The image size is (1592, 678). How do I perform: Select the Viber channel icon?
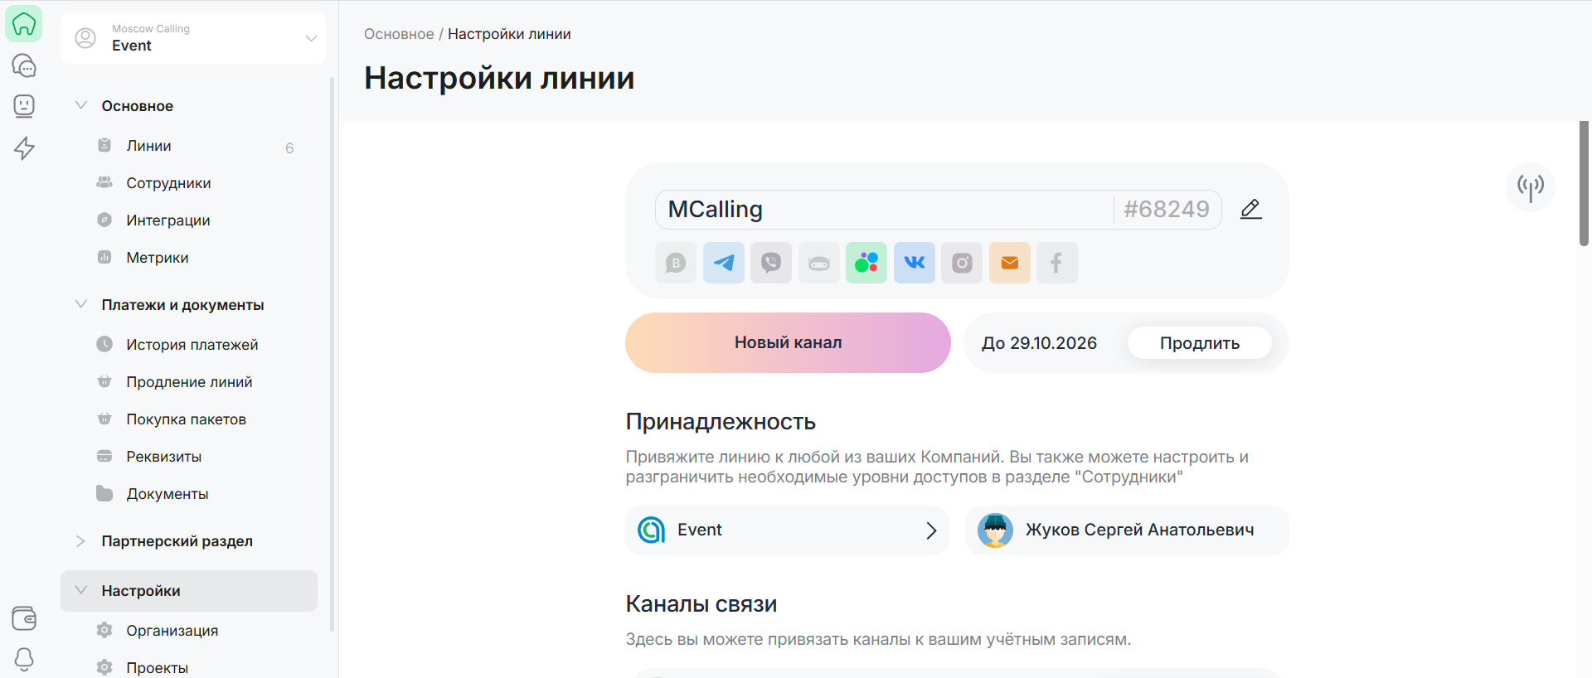(771, 263)
